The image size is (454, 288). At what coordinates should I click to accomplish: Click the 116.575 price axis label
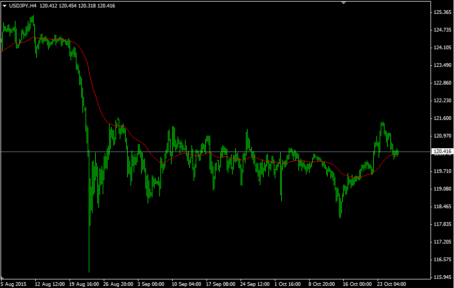point(442,260)
